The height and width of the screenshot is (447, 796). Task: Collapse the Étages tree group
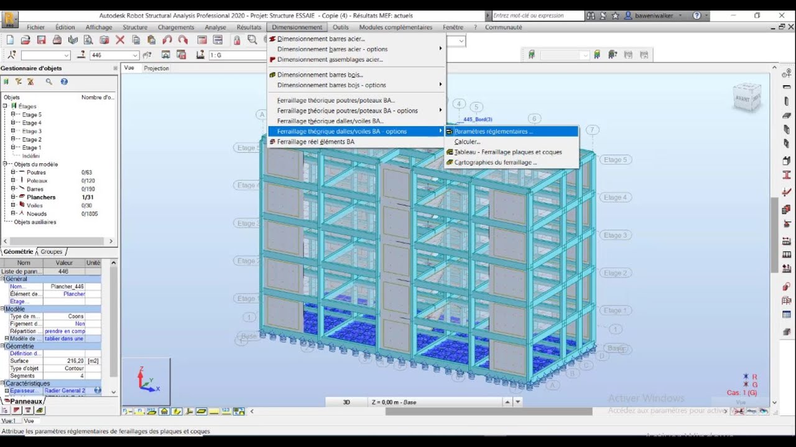(5, 106)
